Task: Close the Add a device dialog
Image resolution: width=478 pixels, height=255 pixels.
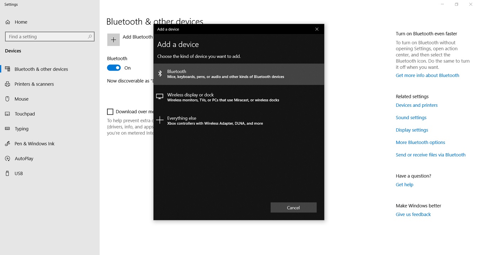Action: coord(317,29)
